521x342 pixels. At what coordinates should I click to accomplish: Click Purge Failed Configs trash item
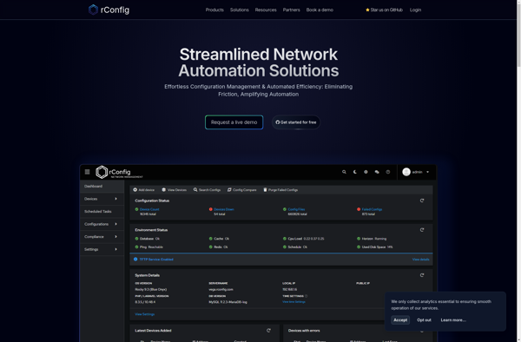[x=280, y=190]
